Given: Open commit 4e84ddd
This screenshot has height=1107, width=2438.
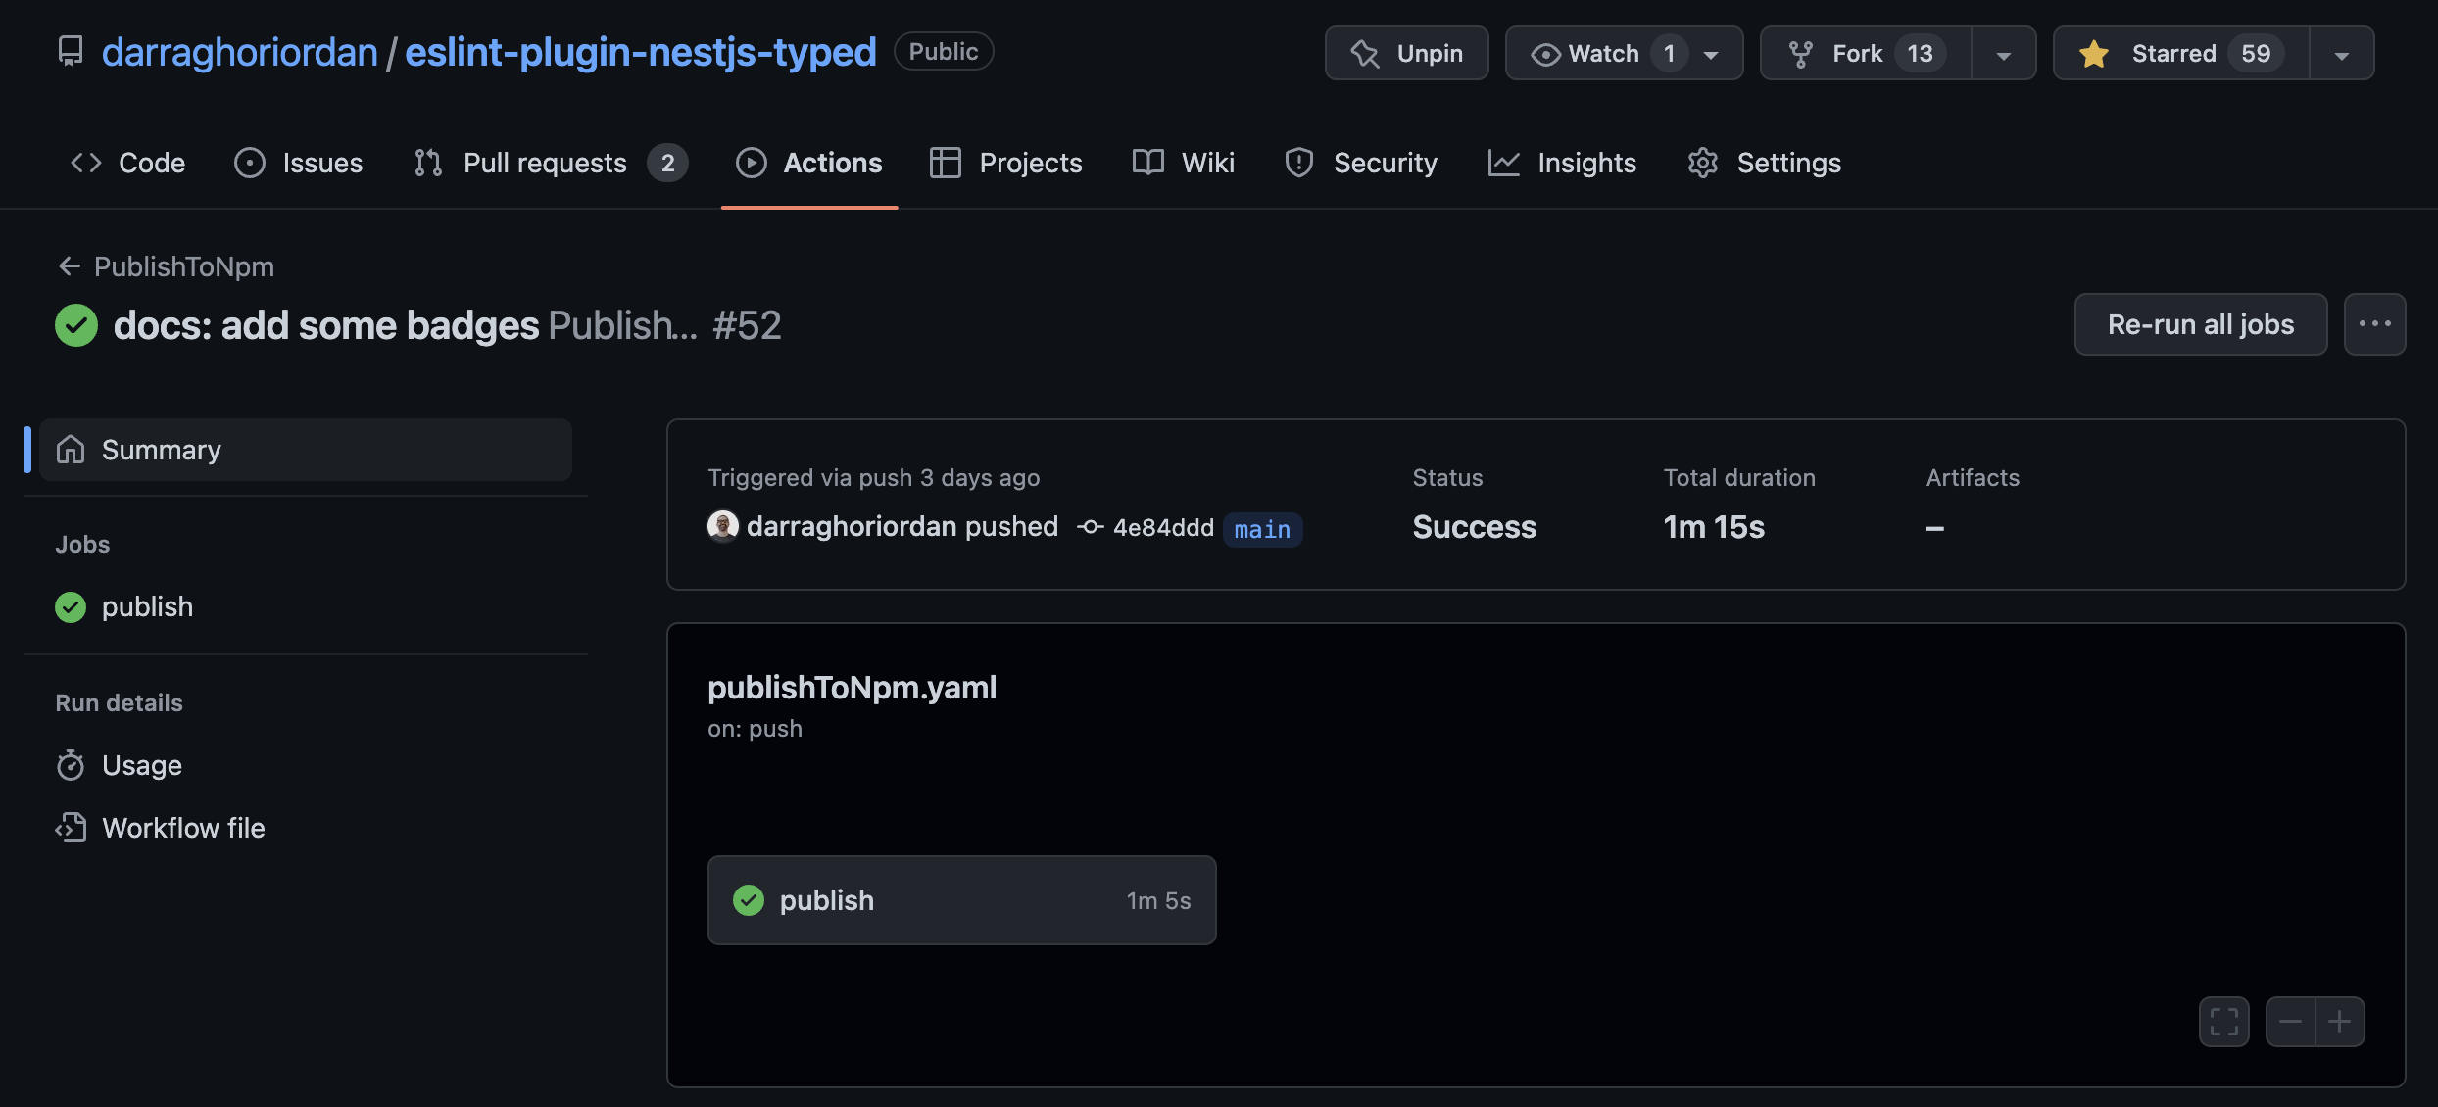Looking at the screenshot, I should 1163,528.
